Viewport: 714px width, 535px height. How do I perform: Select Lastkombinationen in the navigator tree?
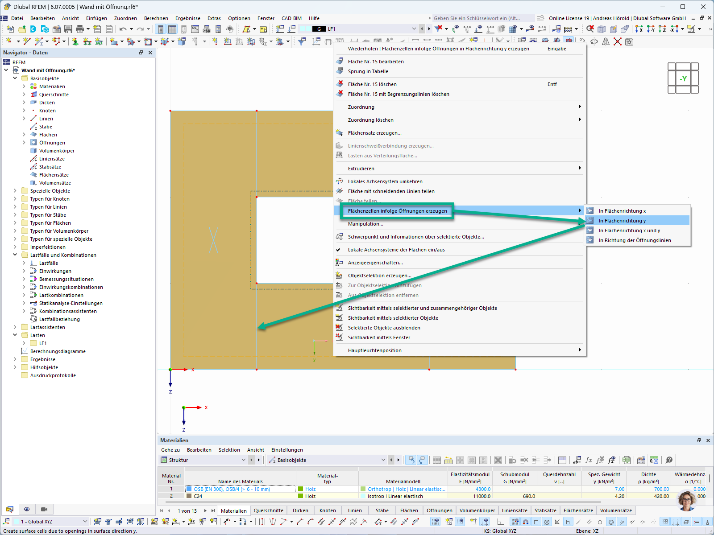coord(61,295)
